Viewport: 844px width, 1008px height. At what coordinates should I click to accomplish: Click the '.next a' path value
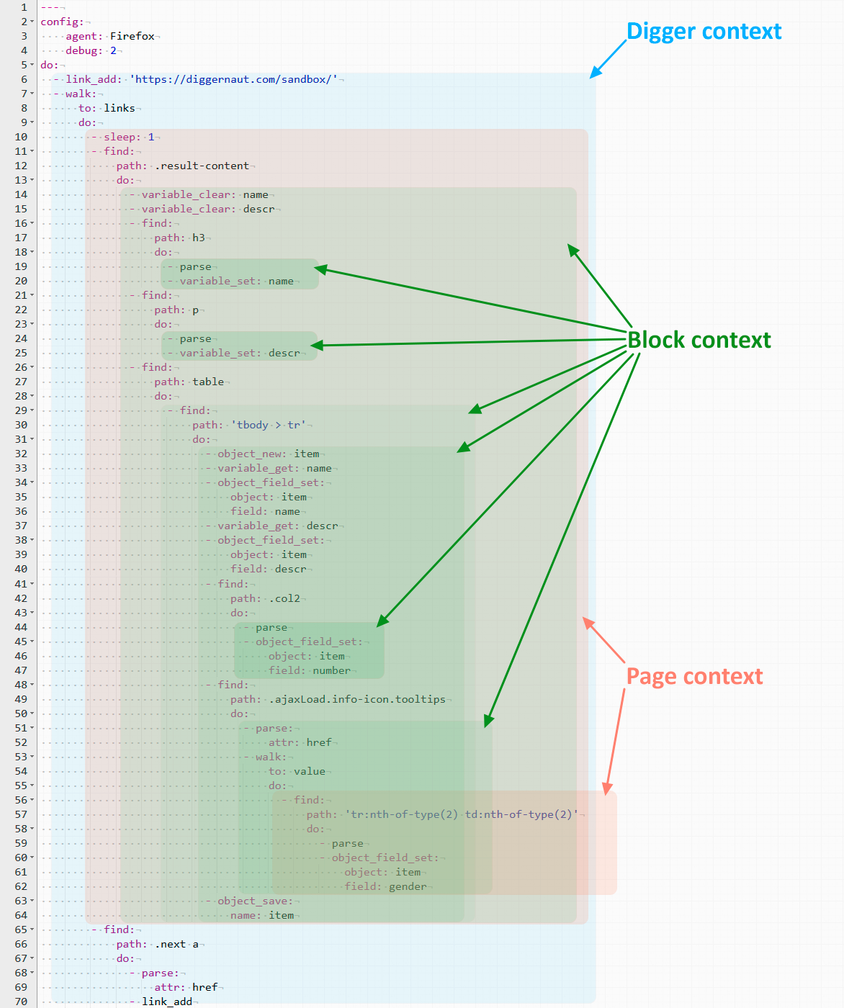coord(177,944)
